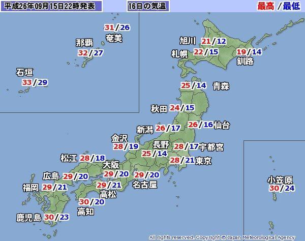The height and width of the screenshot is (241, 305).
Task: Click the 那覇 city label
Action: tap(84, 42)
